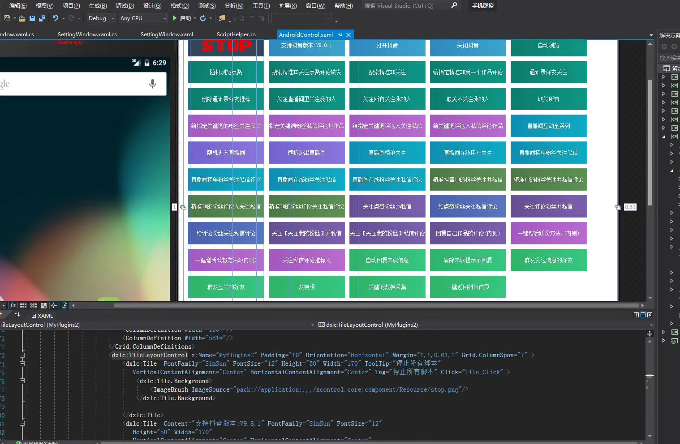680x444 pixels.
Task: Switch to the SettingWindow.xaml tab
Action: click(x=167, y=34)
